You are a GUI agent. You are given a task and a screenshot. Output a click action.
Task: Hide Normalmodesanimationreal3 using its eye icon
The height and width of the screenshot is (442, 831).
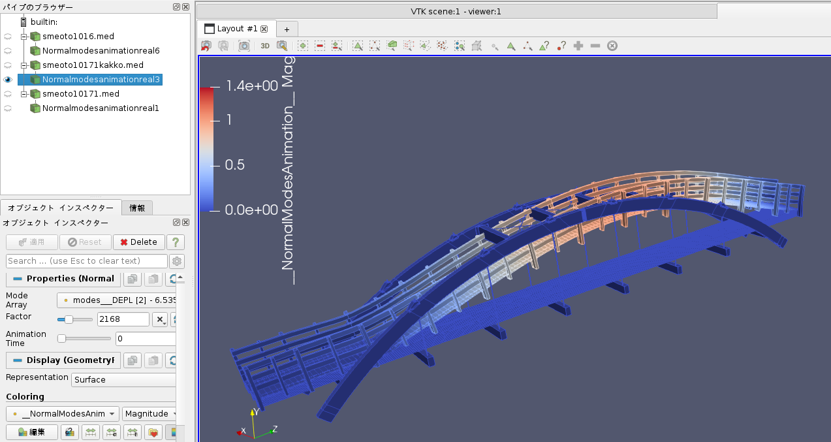[x=8, y=80]
